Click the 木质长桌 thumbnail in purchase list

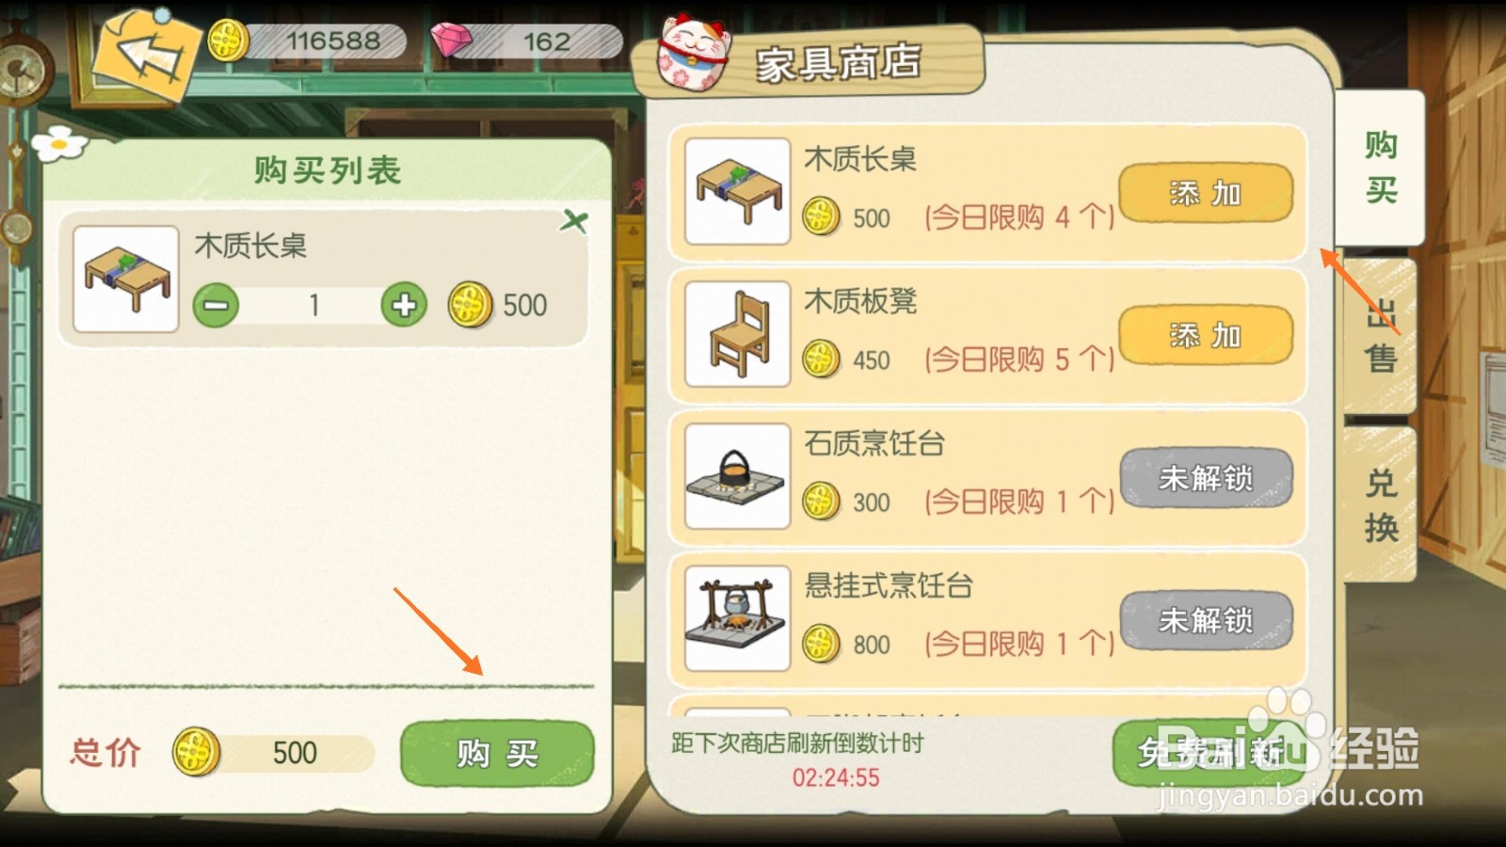[126, 279]
